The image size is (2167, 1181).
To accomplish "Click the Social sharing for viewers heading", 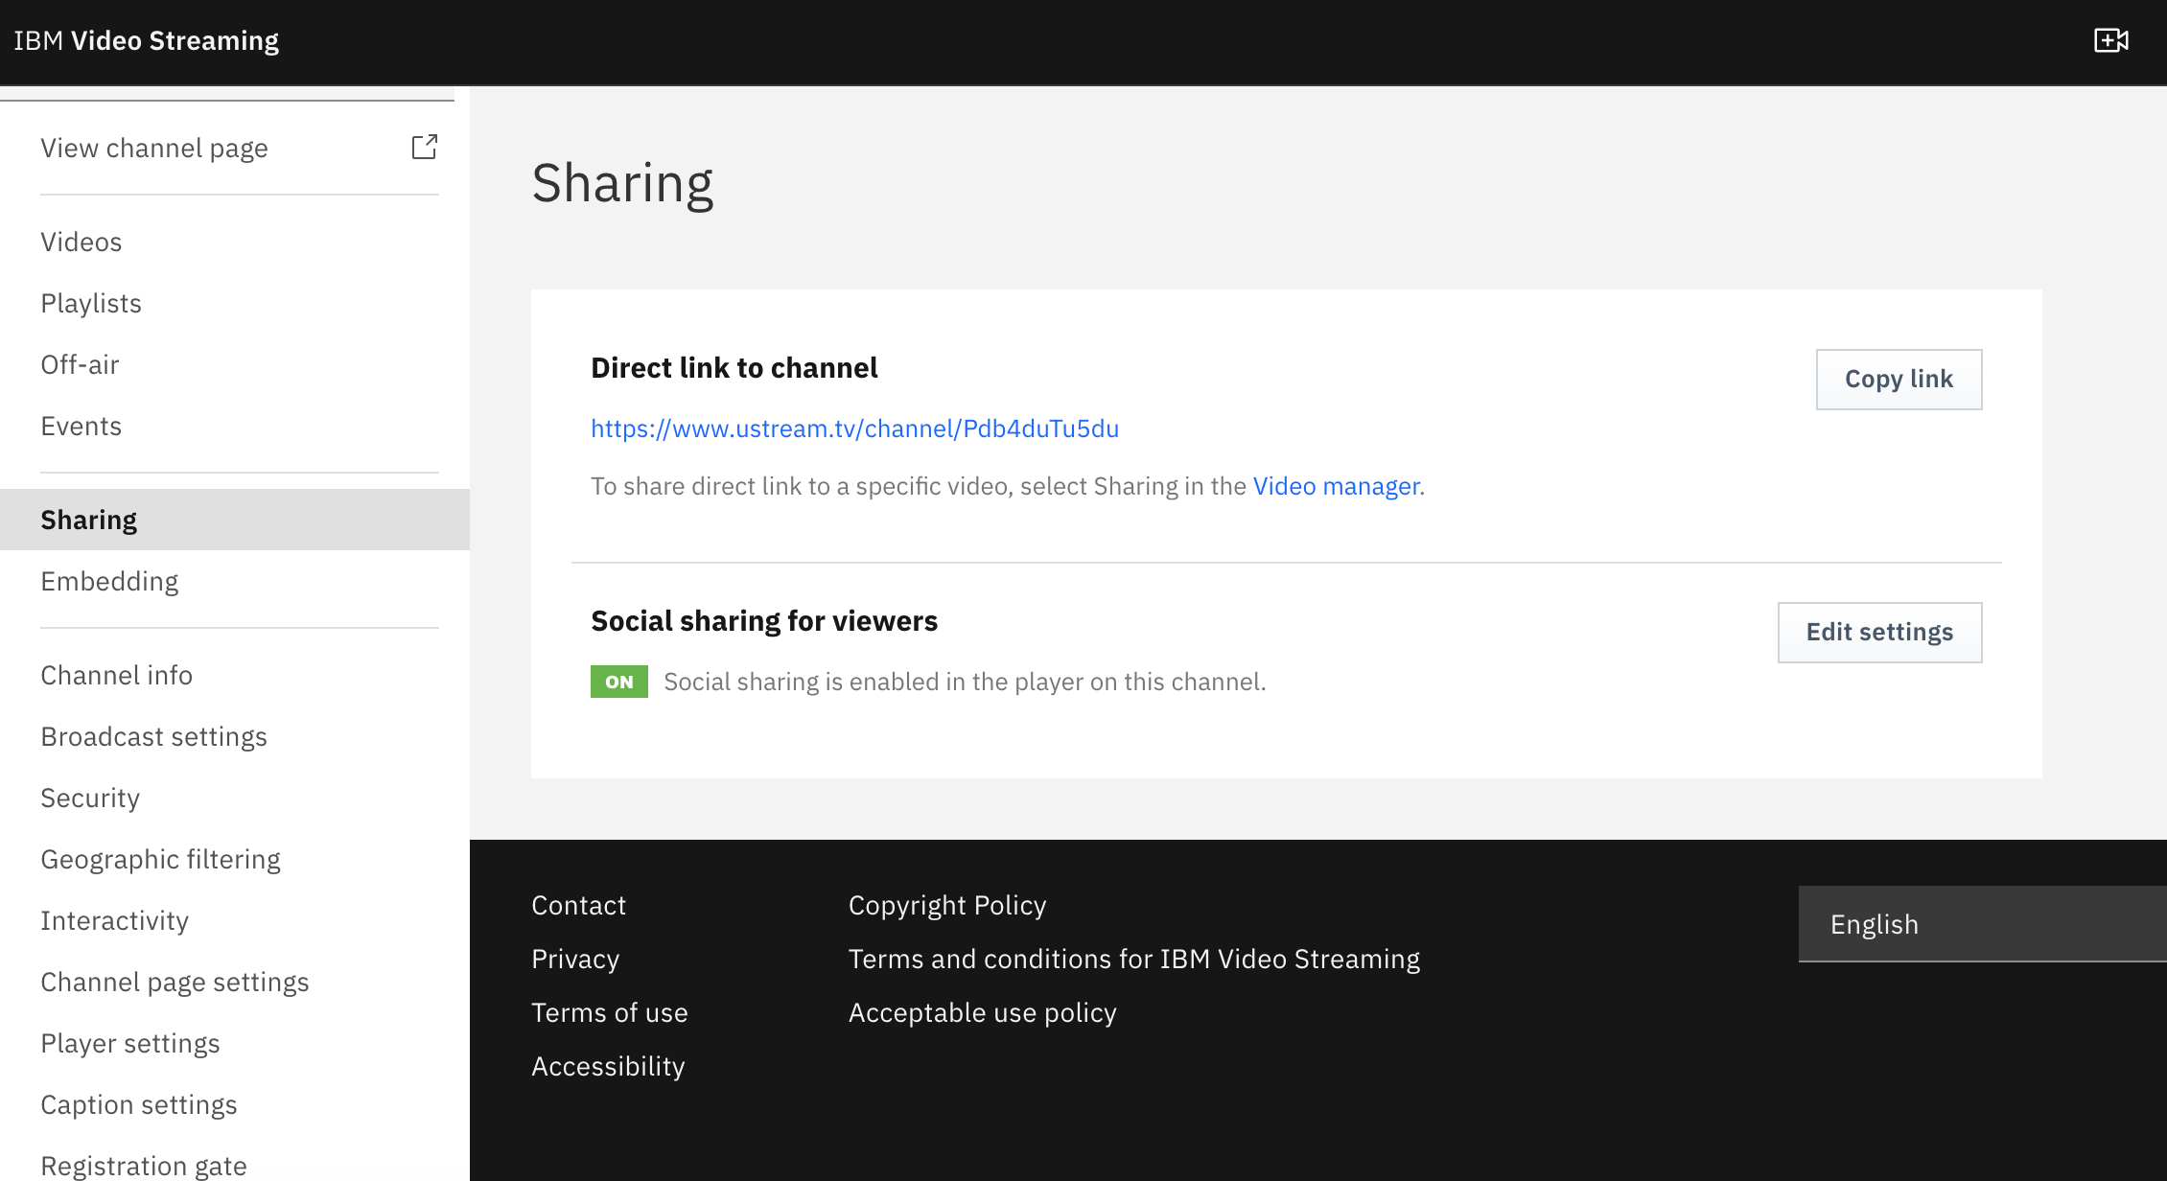I will click(764, 620).
